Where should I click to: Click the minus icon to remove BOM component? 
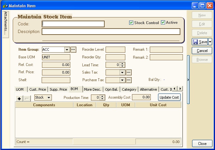click(x=27, y=98)
